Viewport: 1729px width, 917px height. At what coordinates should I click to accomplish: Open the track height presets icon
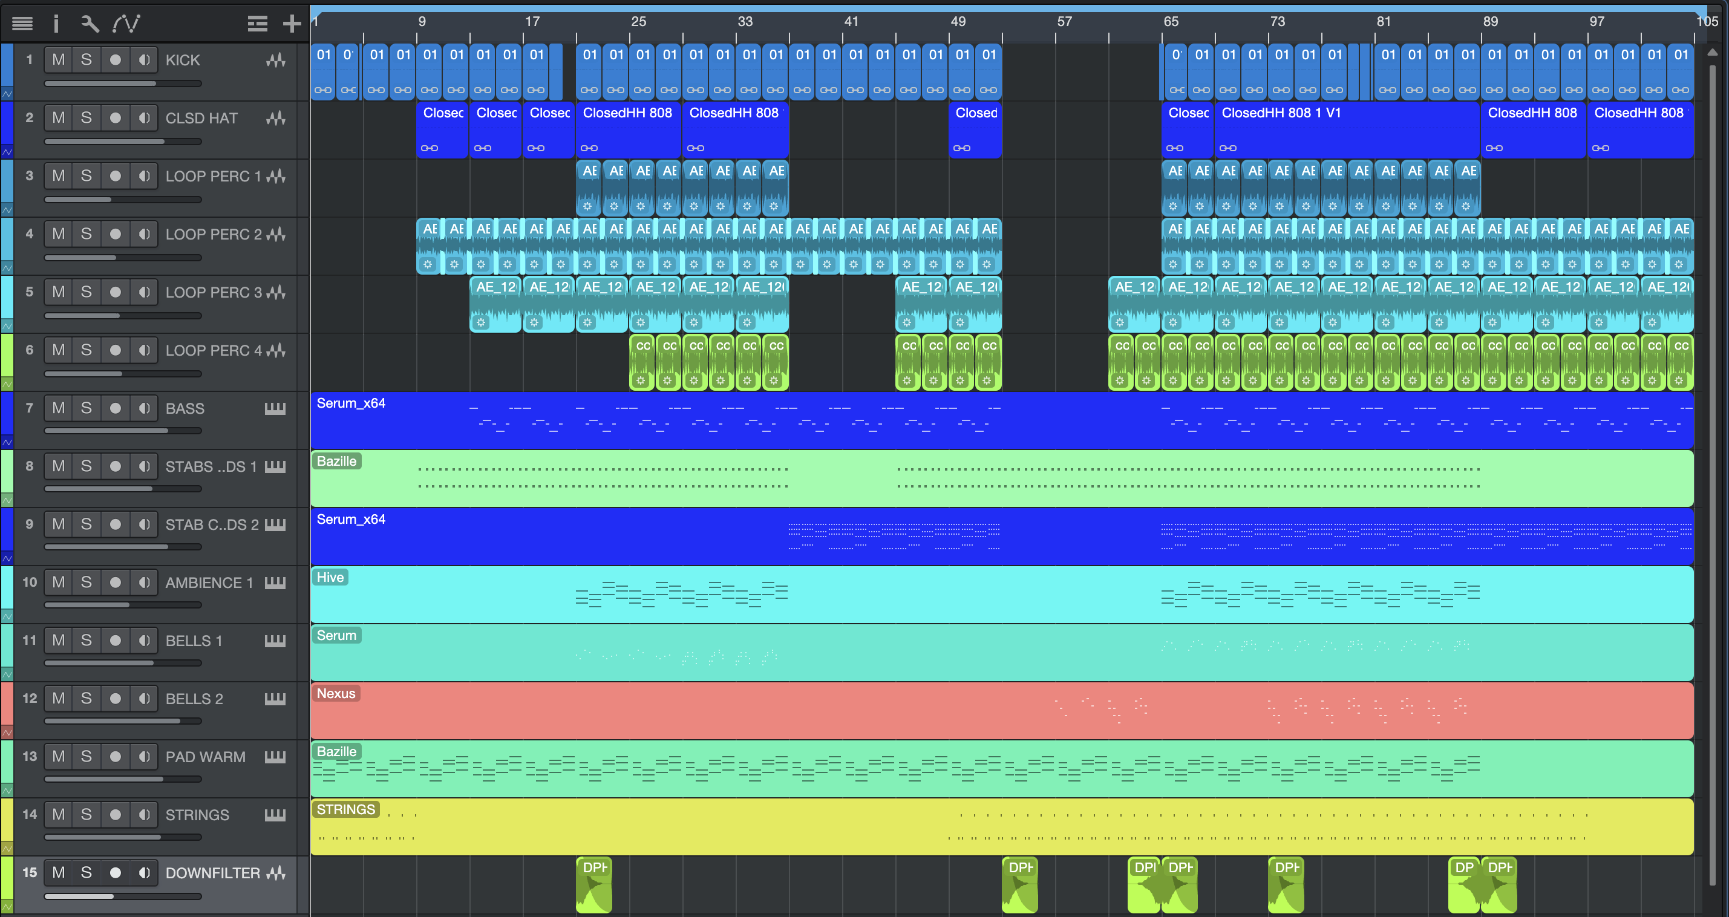(257, 24)
